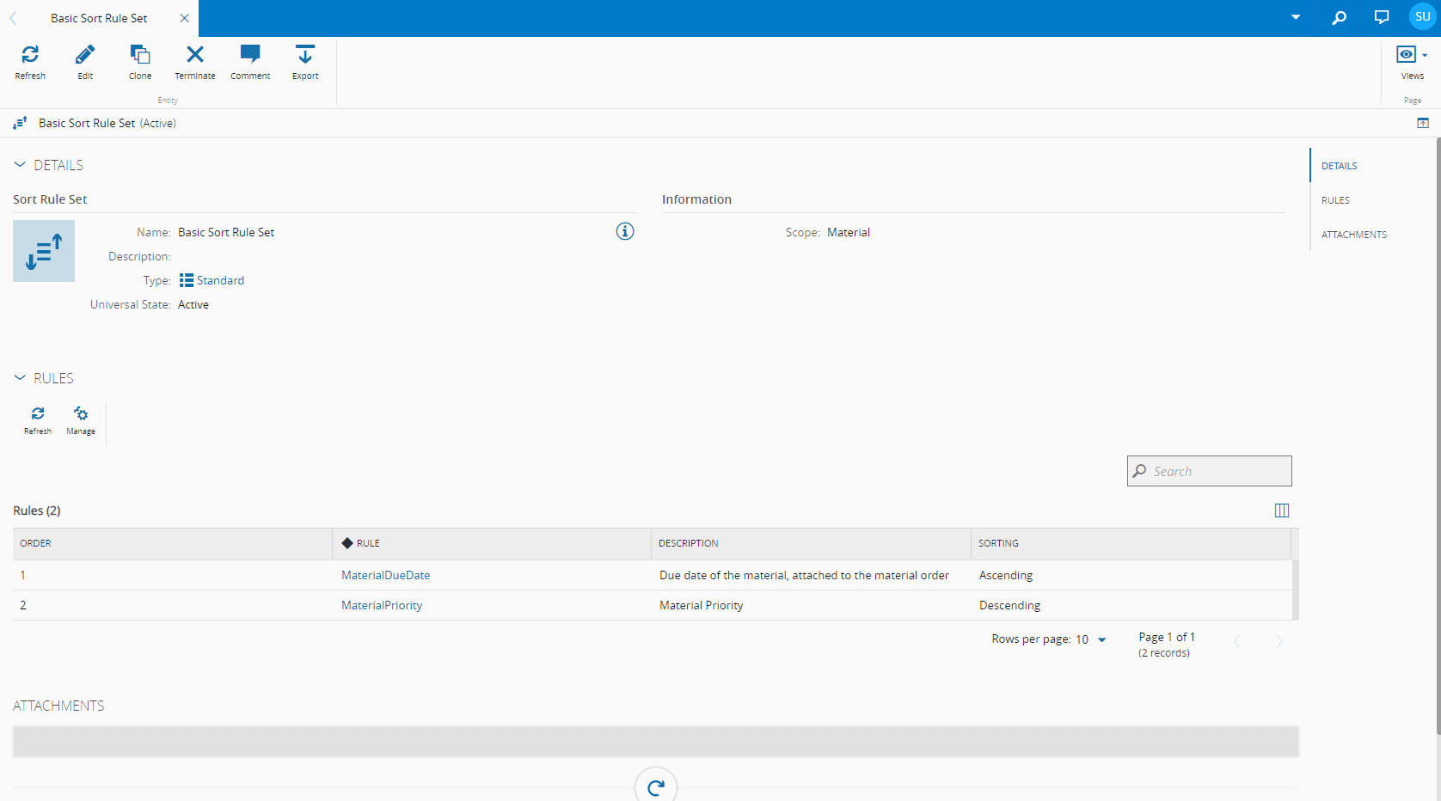Image resolution: width=1441 pixels, height=801 pixels.
Task: Click the Views eye icon
Action: 1406,53
